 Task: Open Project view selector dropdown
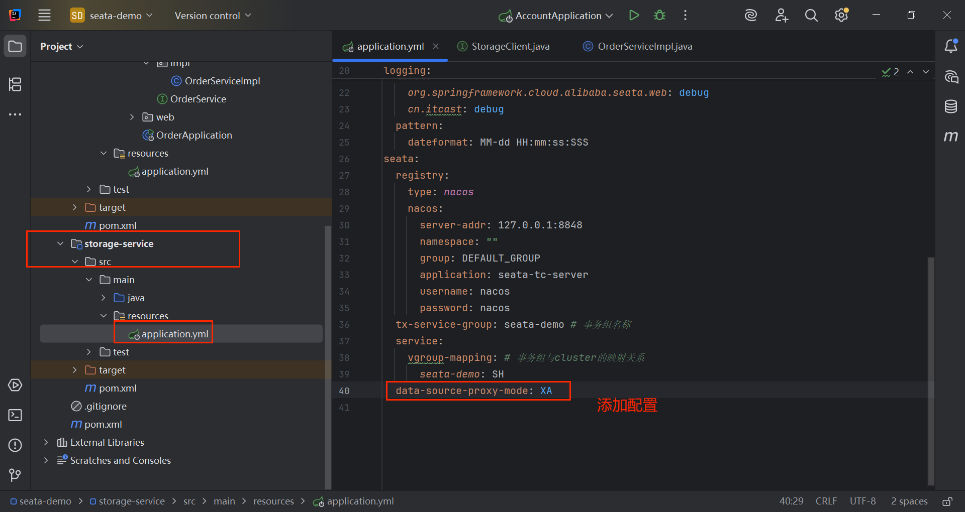61,46
